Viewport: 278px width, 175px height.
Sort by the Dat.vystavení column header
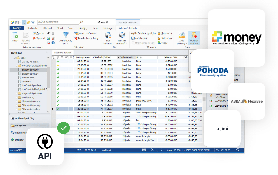(83, 57)
